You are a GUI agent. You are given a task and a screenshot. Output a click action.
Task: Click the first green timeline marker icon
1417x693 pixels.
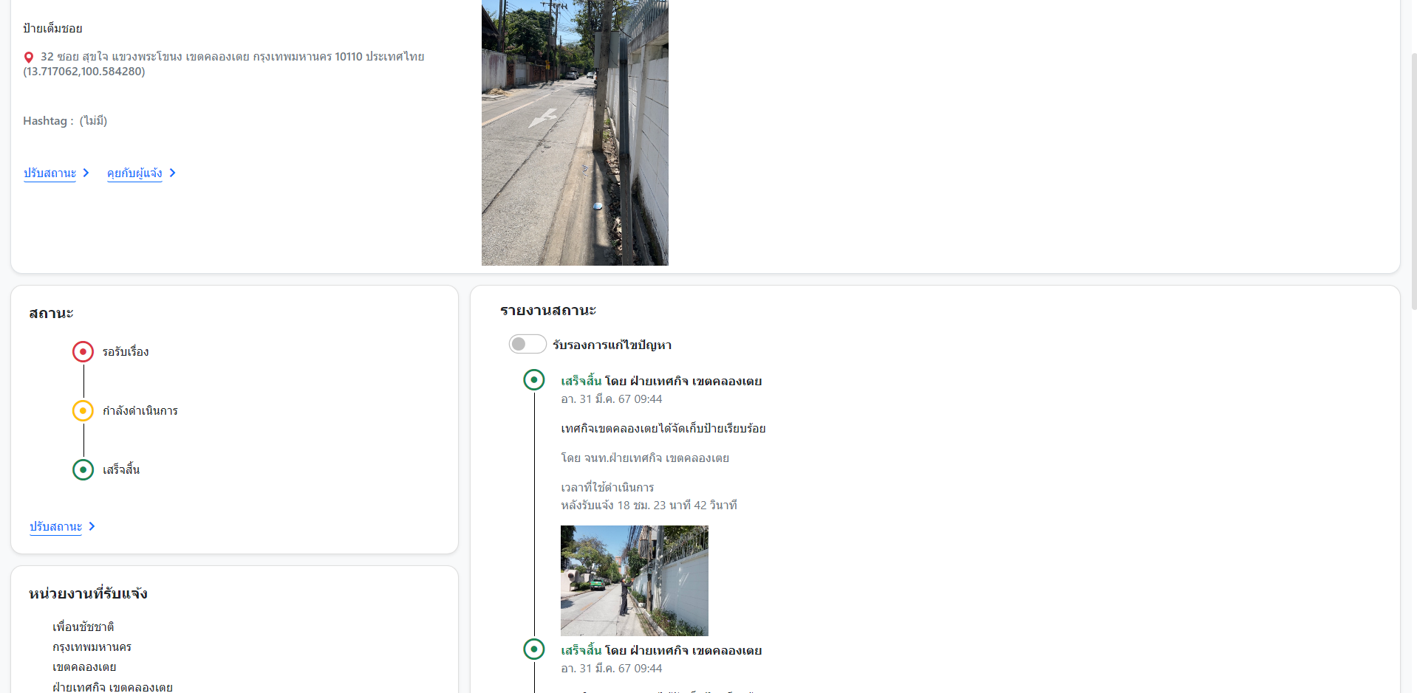[533, 380]
